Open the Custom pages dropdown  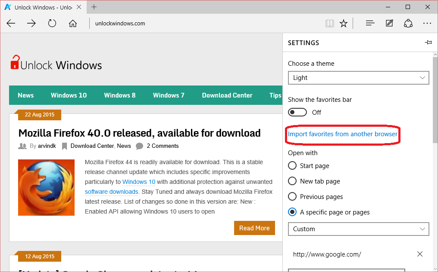click(x=358, y=229)
